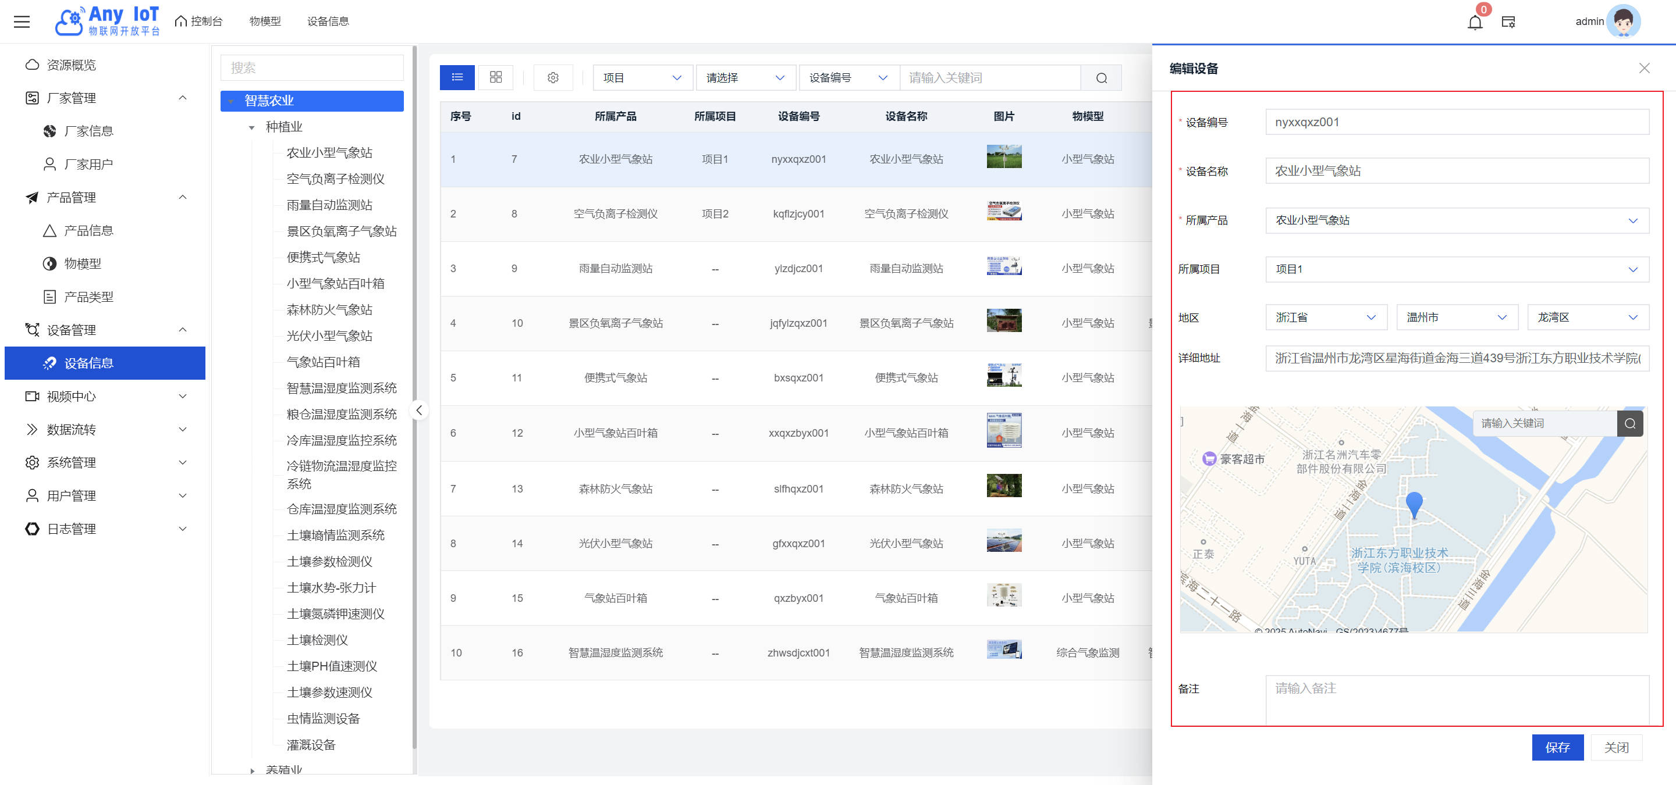This screenshot has height=785, width=1676.
Task: Select 雨量自动监测站 in device tree
Action: (329, 205)
